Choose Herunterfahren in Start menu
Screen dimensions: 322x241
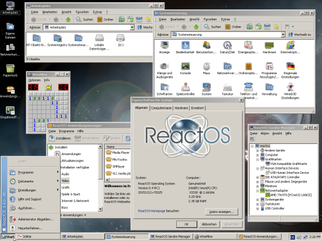coord(34,228)
